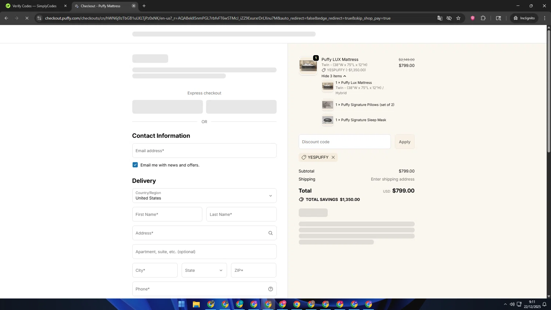Image resolution: width=551 pixels, height=310 pixels.
Task: Open the State dropdown
Action: pyautogui.click(x=204, y=270)
